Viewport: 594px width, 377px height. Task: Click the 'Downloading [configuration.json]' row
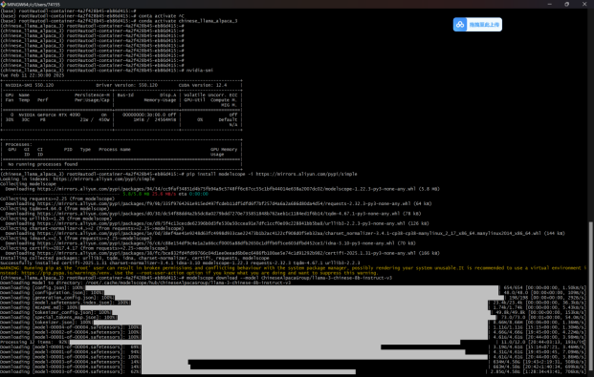(x=293, y=293)
